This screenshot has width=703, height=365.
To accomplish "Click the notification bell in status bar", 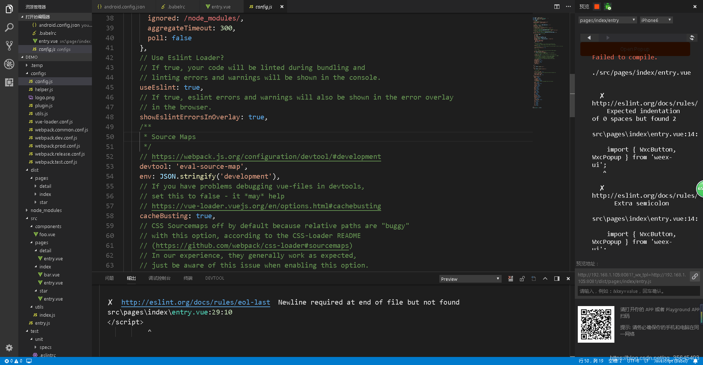I will pos(695,361).
